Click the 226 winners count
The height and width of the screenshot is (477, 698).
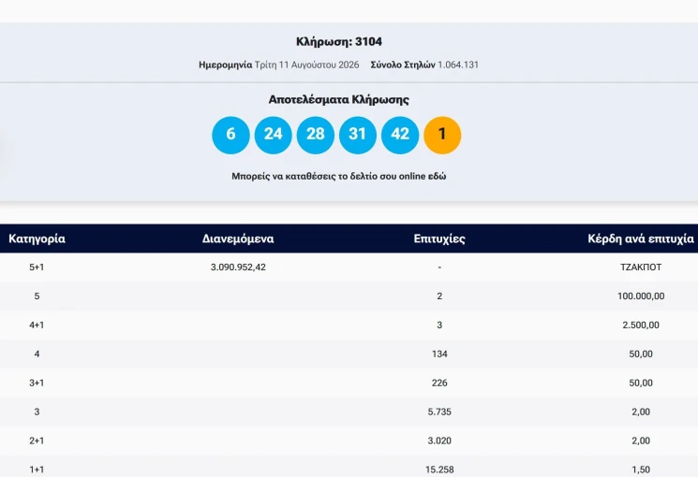(x=439, y=383)
